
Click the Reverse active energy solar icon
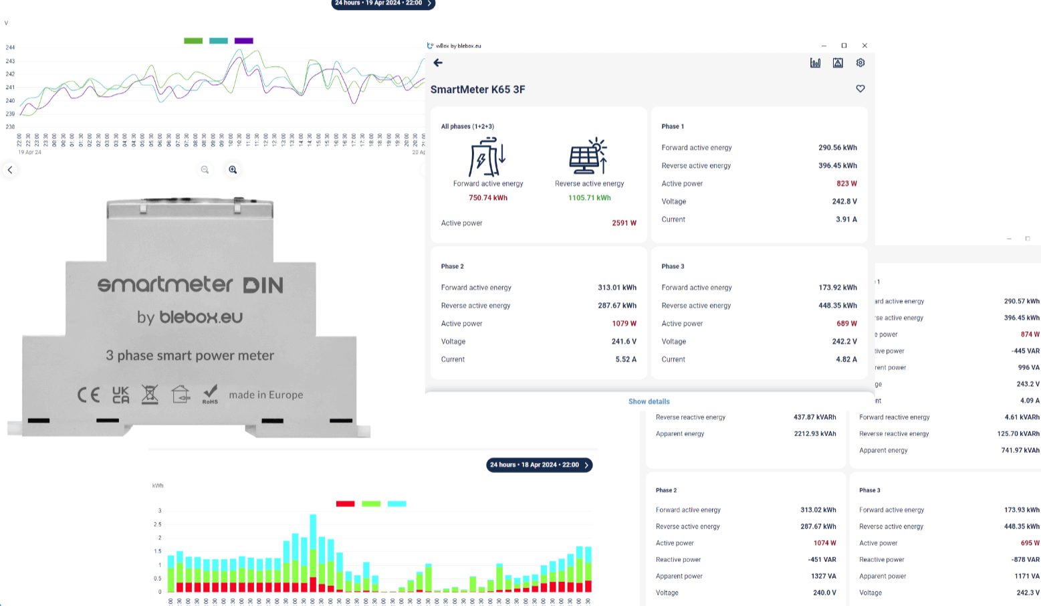pos(588,157)
